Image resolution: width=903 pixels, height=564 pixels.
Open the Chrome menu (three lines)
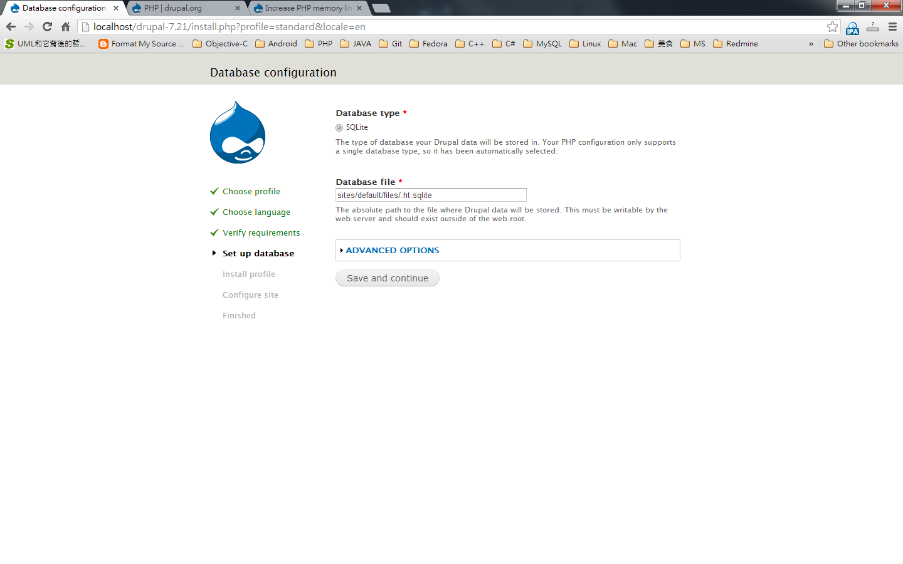[892, 26]
